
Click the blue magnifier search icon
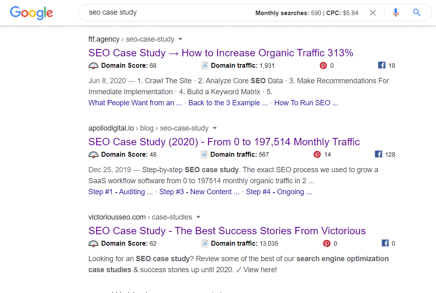point(416,13)
